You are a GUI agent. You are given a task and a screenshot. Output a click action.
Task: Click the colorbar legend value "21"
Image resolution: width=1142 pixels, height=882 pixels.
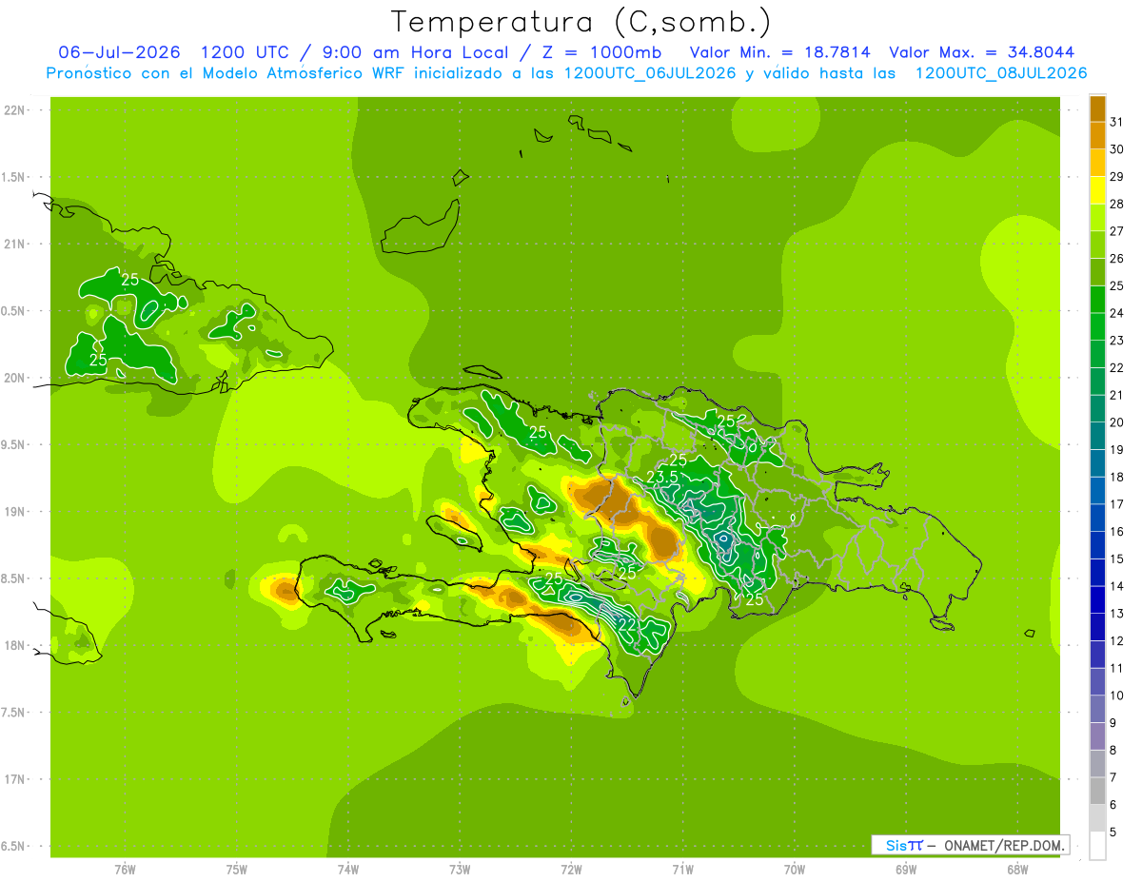[1117, 395]
